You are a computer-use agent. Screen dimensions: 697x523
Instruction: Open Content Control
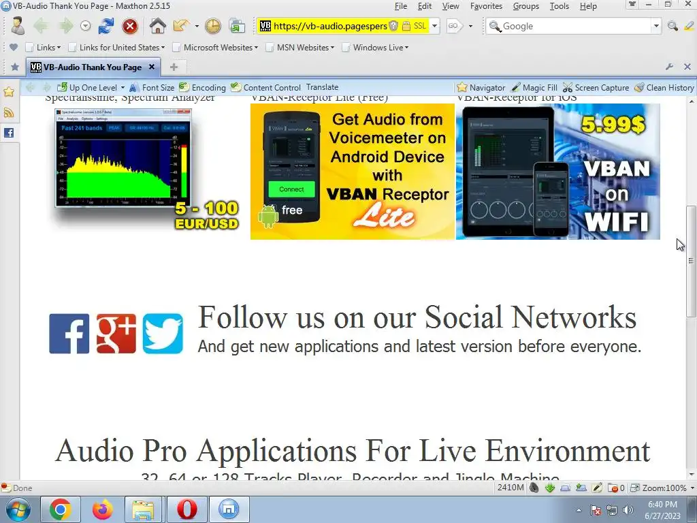[x=266, y=88]
